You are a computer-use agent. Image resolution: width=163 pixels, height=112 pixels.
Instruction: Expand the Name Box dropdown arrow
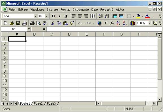29,29
